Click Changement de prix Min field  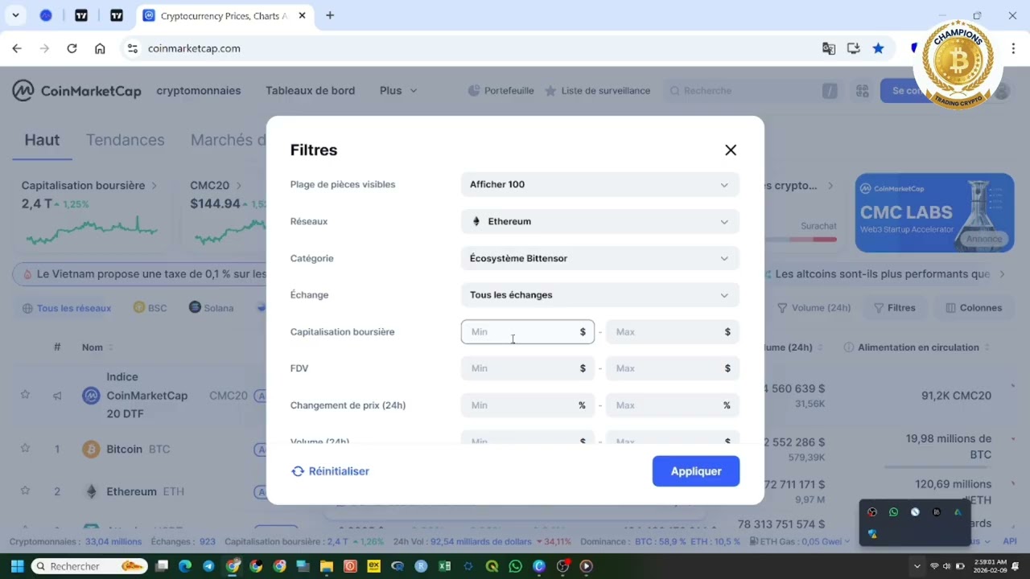(527, 405)
